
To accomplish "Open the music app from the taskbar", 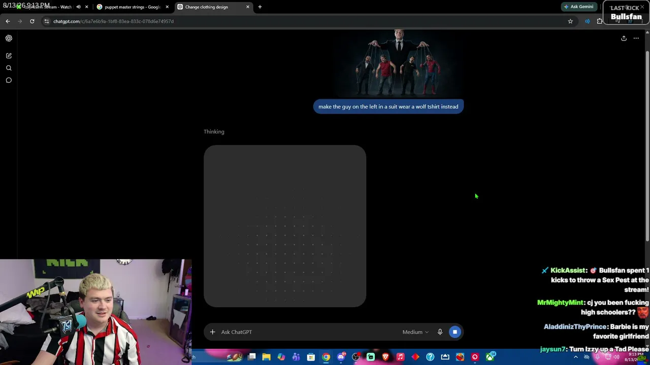I will 400,357.
